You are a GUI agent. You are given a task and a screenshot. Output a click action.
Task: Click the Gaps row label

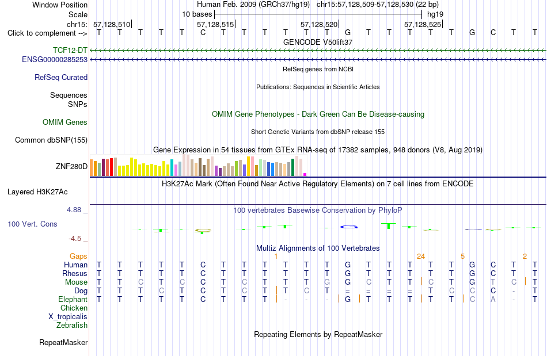78,257
